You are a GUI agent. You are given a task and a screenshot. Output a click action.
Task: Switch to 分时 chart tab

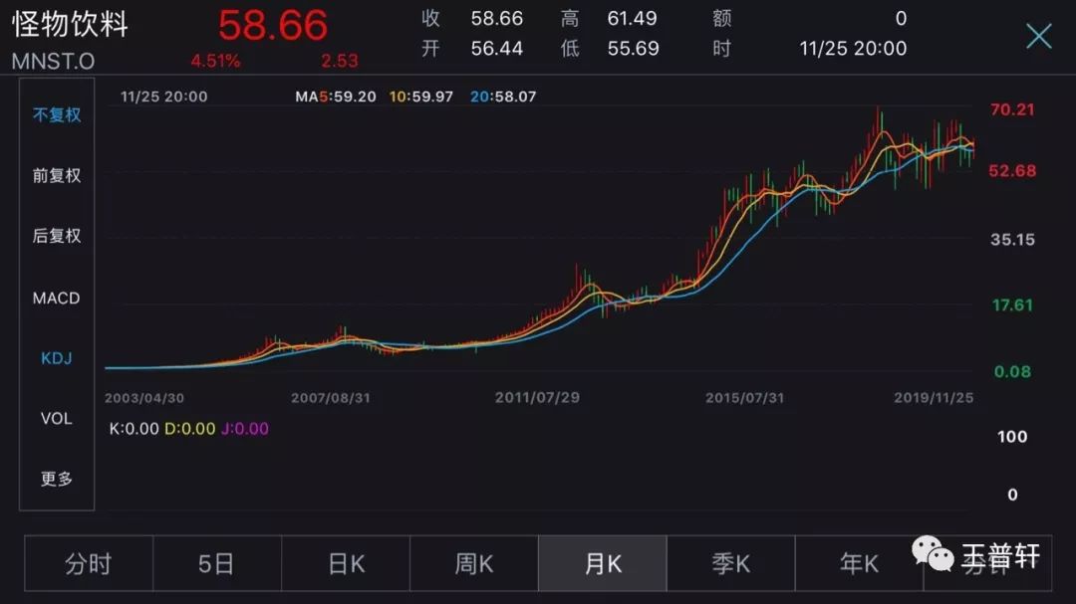89,563
